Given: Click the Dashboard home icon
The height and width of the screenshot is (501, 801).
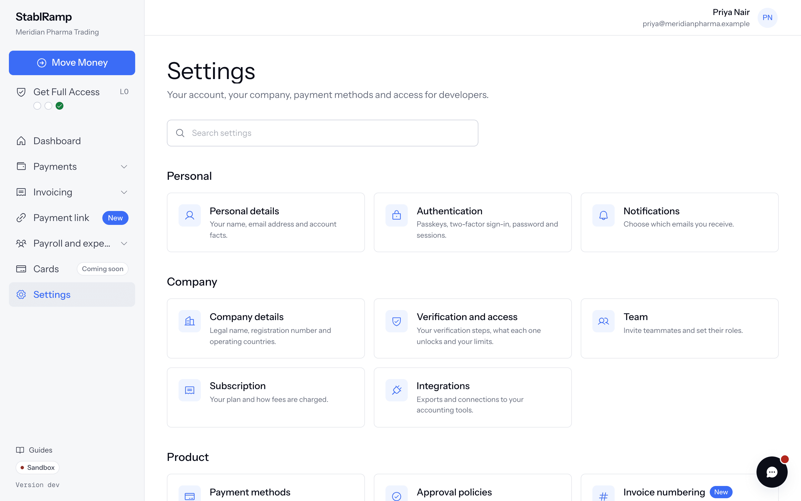Looking at the screenshot, I should [21, 141].
